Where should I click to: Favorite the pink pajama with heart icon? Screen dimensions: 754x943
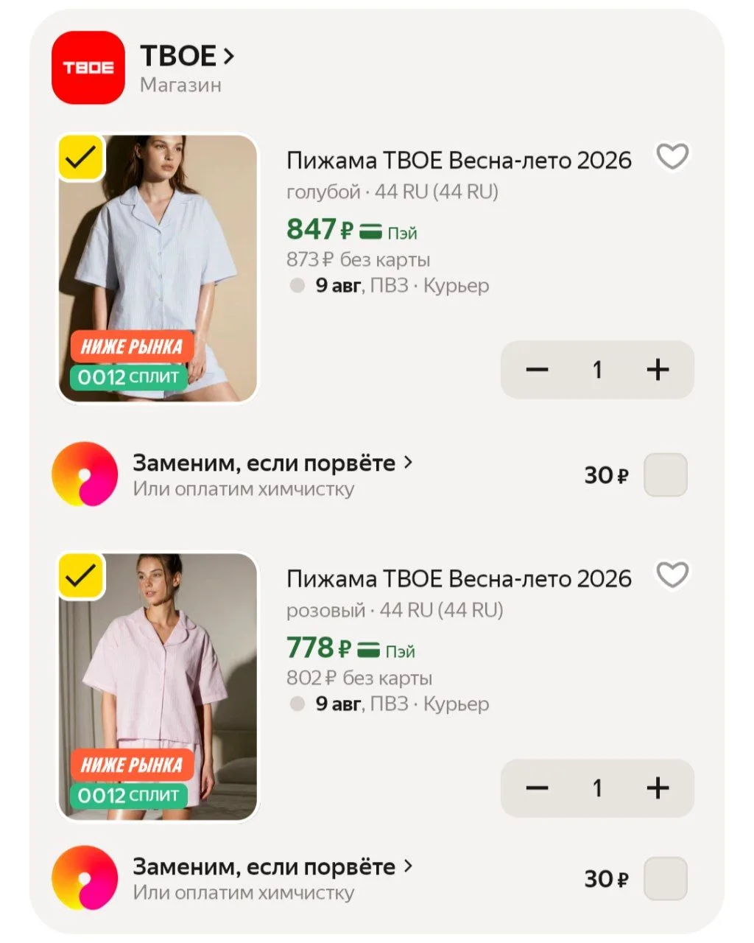point(672,575)
